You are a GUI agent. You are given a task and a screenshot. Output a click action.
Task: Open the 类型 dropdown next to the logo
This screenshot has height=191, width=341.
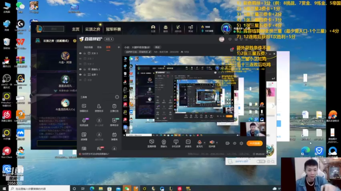(x=109, y=39)
